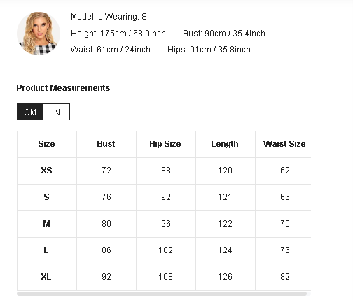
Task: Click the S size row label
Action: coord(46,197)
